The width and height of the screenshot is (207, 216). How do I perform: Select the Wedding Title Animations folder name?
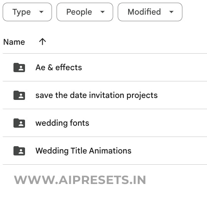[83, 151]
